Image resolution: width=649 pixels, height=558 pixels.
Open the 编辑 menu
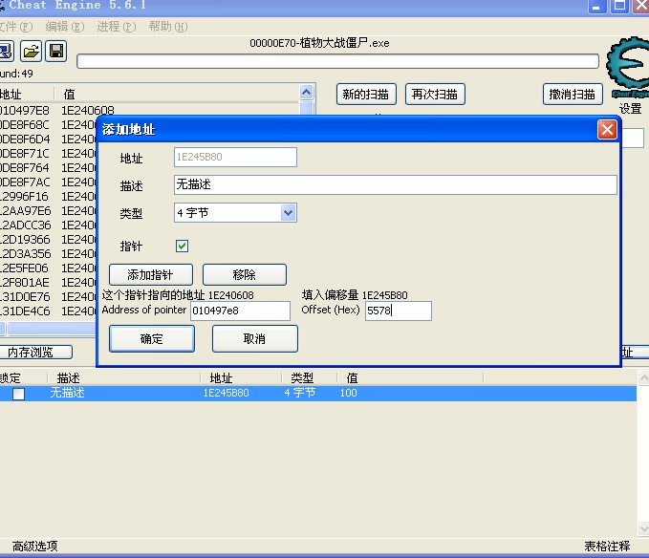(65, 27)
